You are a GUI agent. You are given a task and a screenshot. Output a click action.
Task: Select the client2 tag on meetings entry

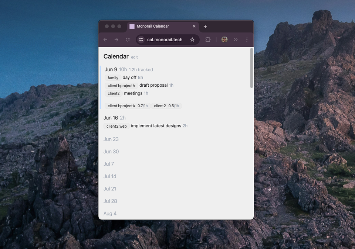114,93
